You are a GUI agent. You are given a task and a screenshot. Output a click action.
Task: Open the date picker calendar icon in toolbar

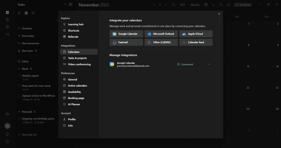206,5
